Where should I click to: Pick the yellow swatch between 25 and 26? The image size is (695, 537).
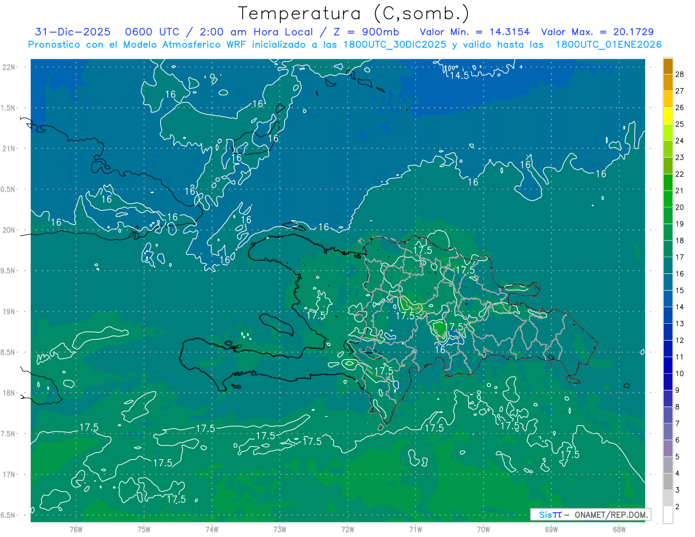[668, 116]
